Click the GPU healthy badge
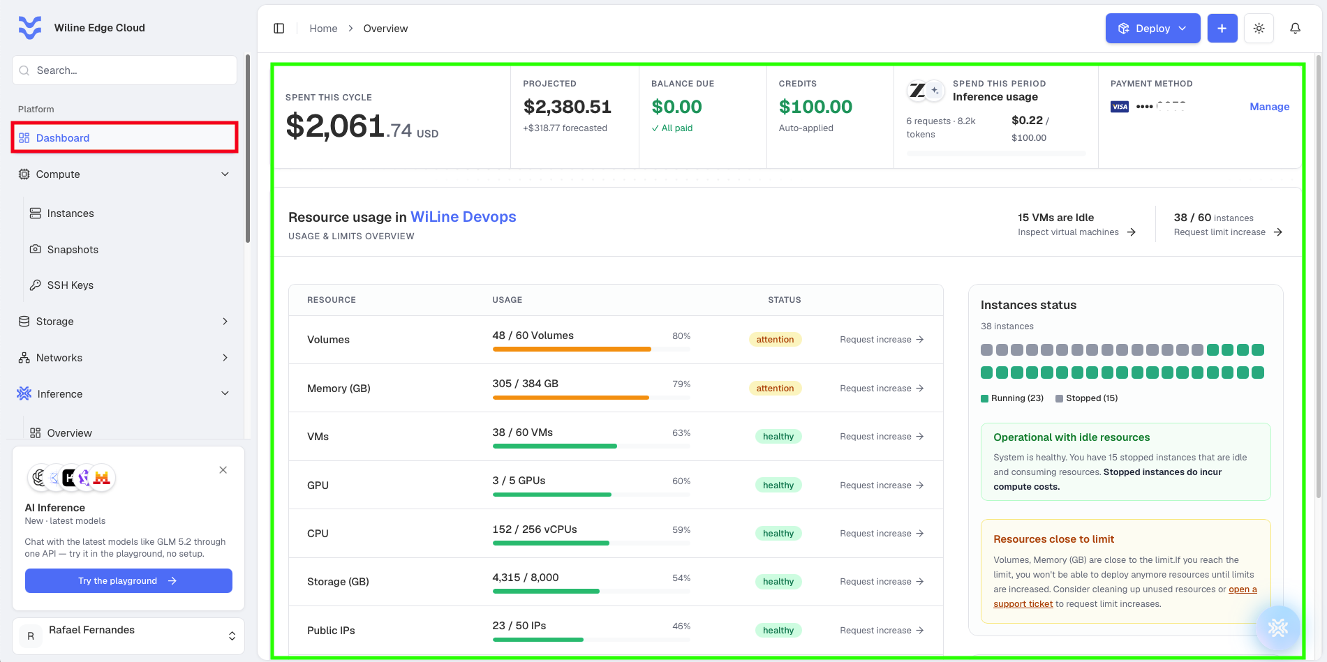Image resolution: width=1327 pixels, height=662 pixels. click(x=778, y=486)
